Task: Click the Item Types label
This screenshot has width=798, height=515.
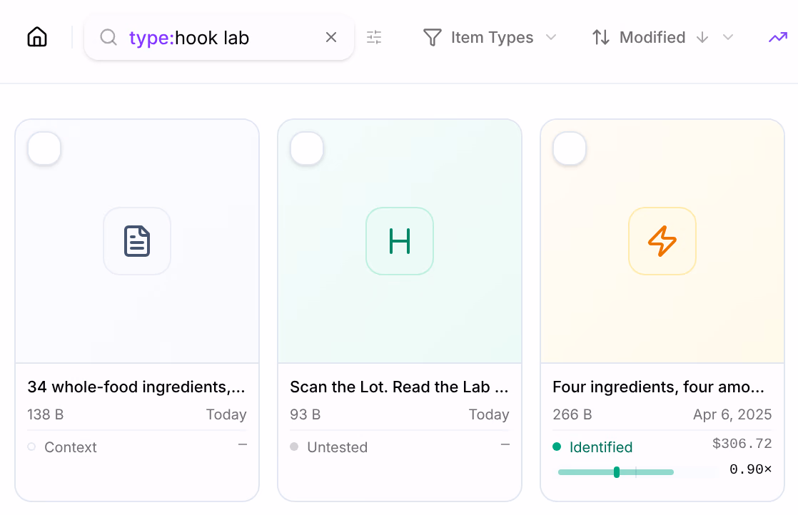Action: click(492, 37)
